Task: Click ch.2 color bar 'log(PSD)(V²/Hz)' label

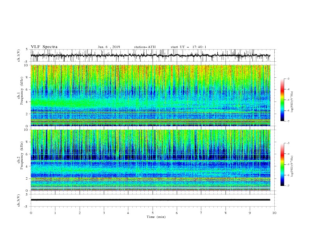Action: pyautogui.click(x=292, y=166)
